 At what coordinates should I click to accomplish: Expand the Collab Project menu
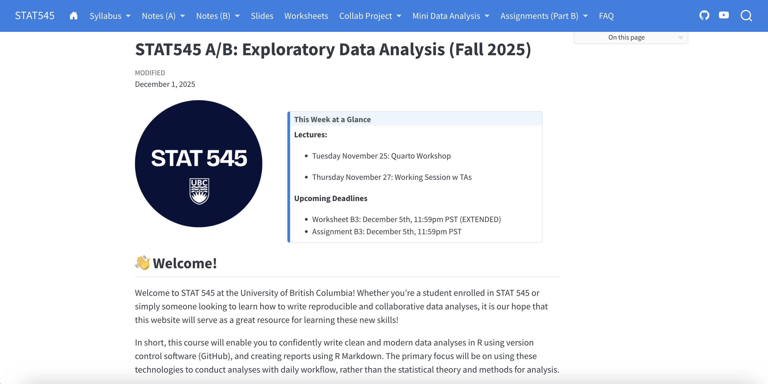pyautogui.click(x=370, y=16)
